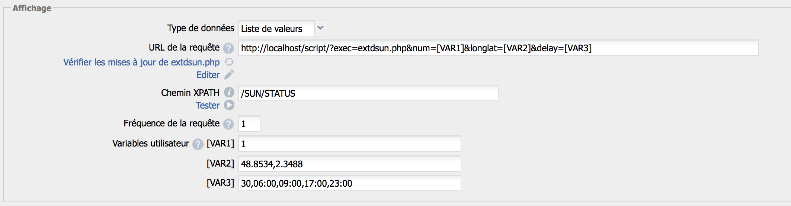
Task: Open the Editer link
Action: [x=208, y=75]
